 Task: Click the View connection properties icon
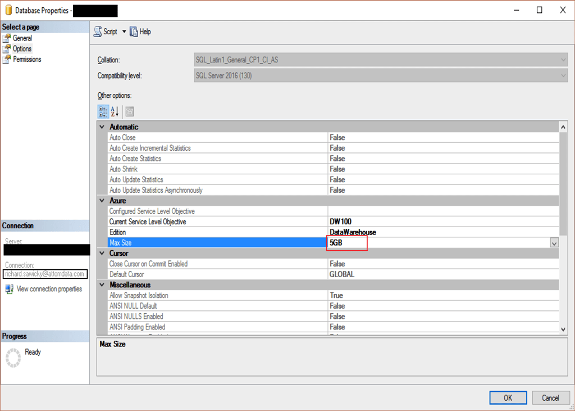click(x=9, y=289)
